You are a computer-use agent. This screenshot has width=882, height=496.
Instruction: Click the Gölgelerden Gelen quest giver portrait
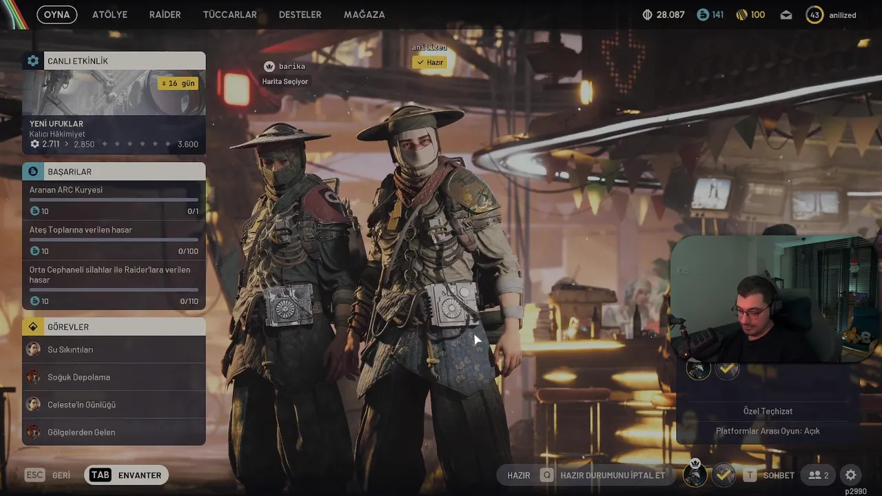point(33,432)
